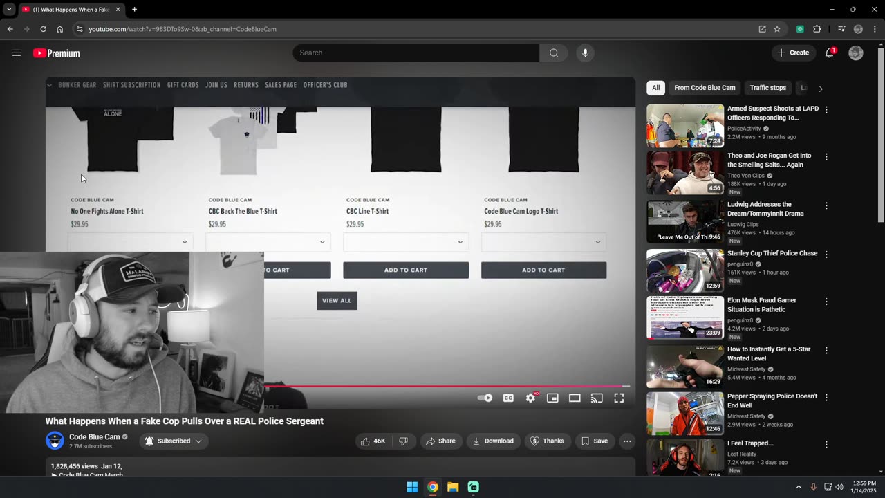The width and height of the screenshot is (885, 498).
Task: Bookmark this page with star icon
Action: 777,29
